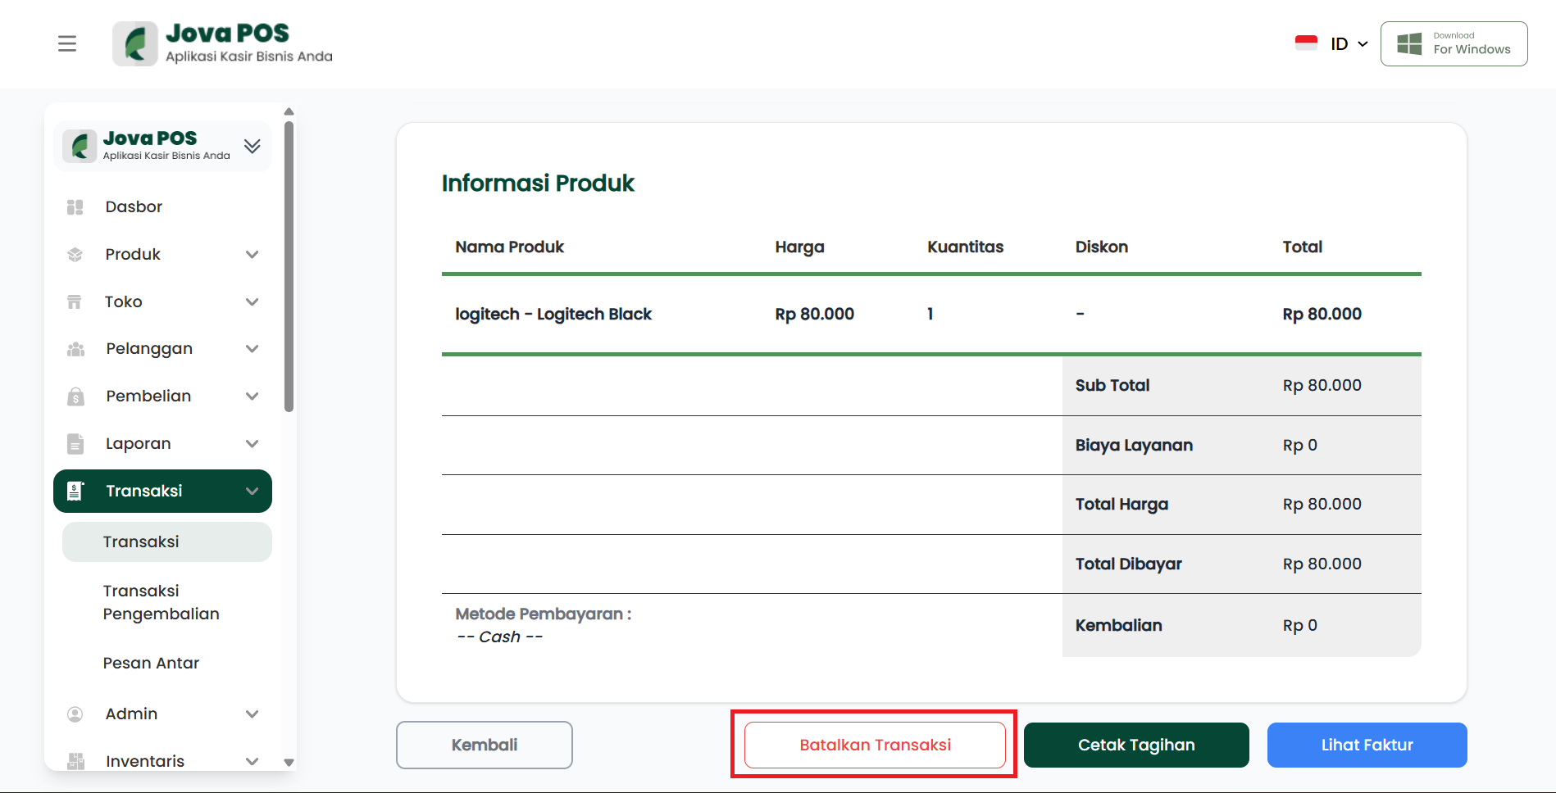
Task: Click the sidebar scrollbar down arrow
Action: 289,762
